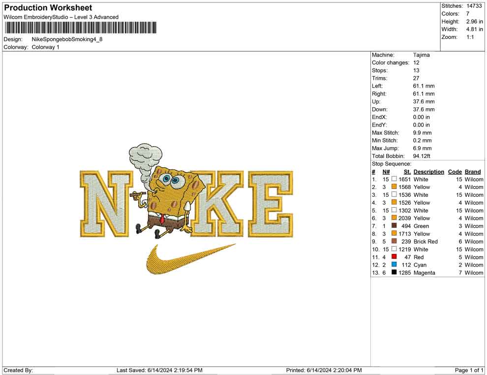Click the yellow swatch in stop 4

394,202
